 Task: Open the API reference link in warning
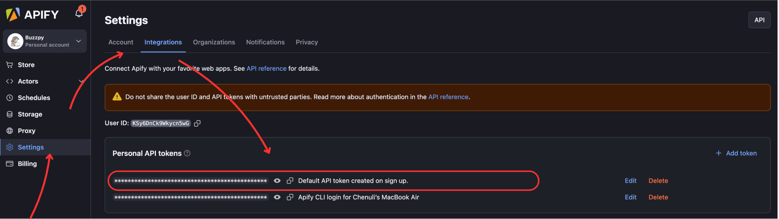(448, 97)
